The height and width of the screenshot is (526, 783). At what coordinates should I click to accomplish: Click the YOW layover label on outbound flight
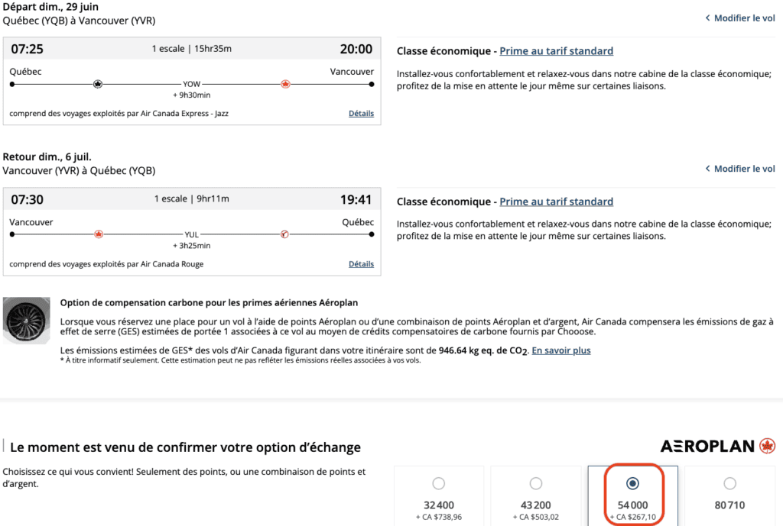click(x=191, y=84)
